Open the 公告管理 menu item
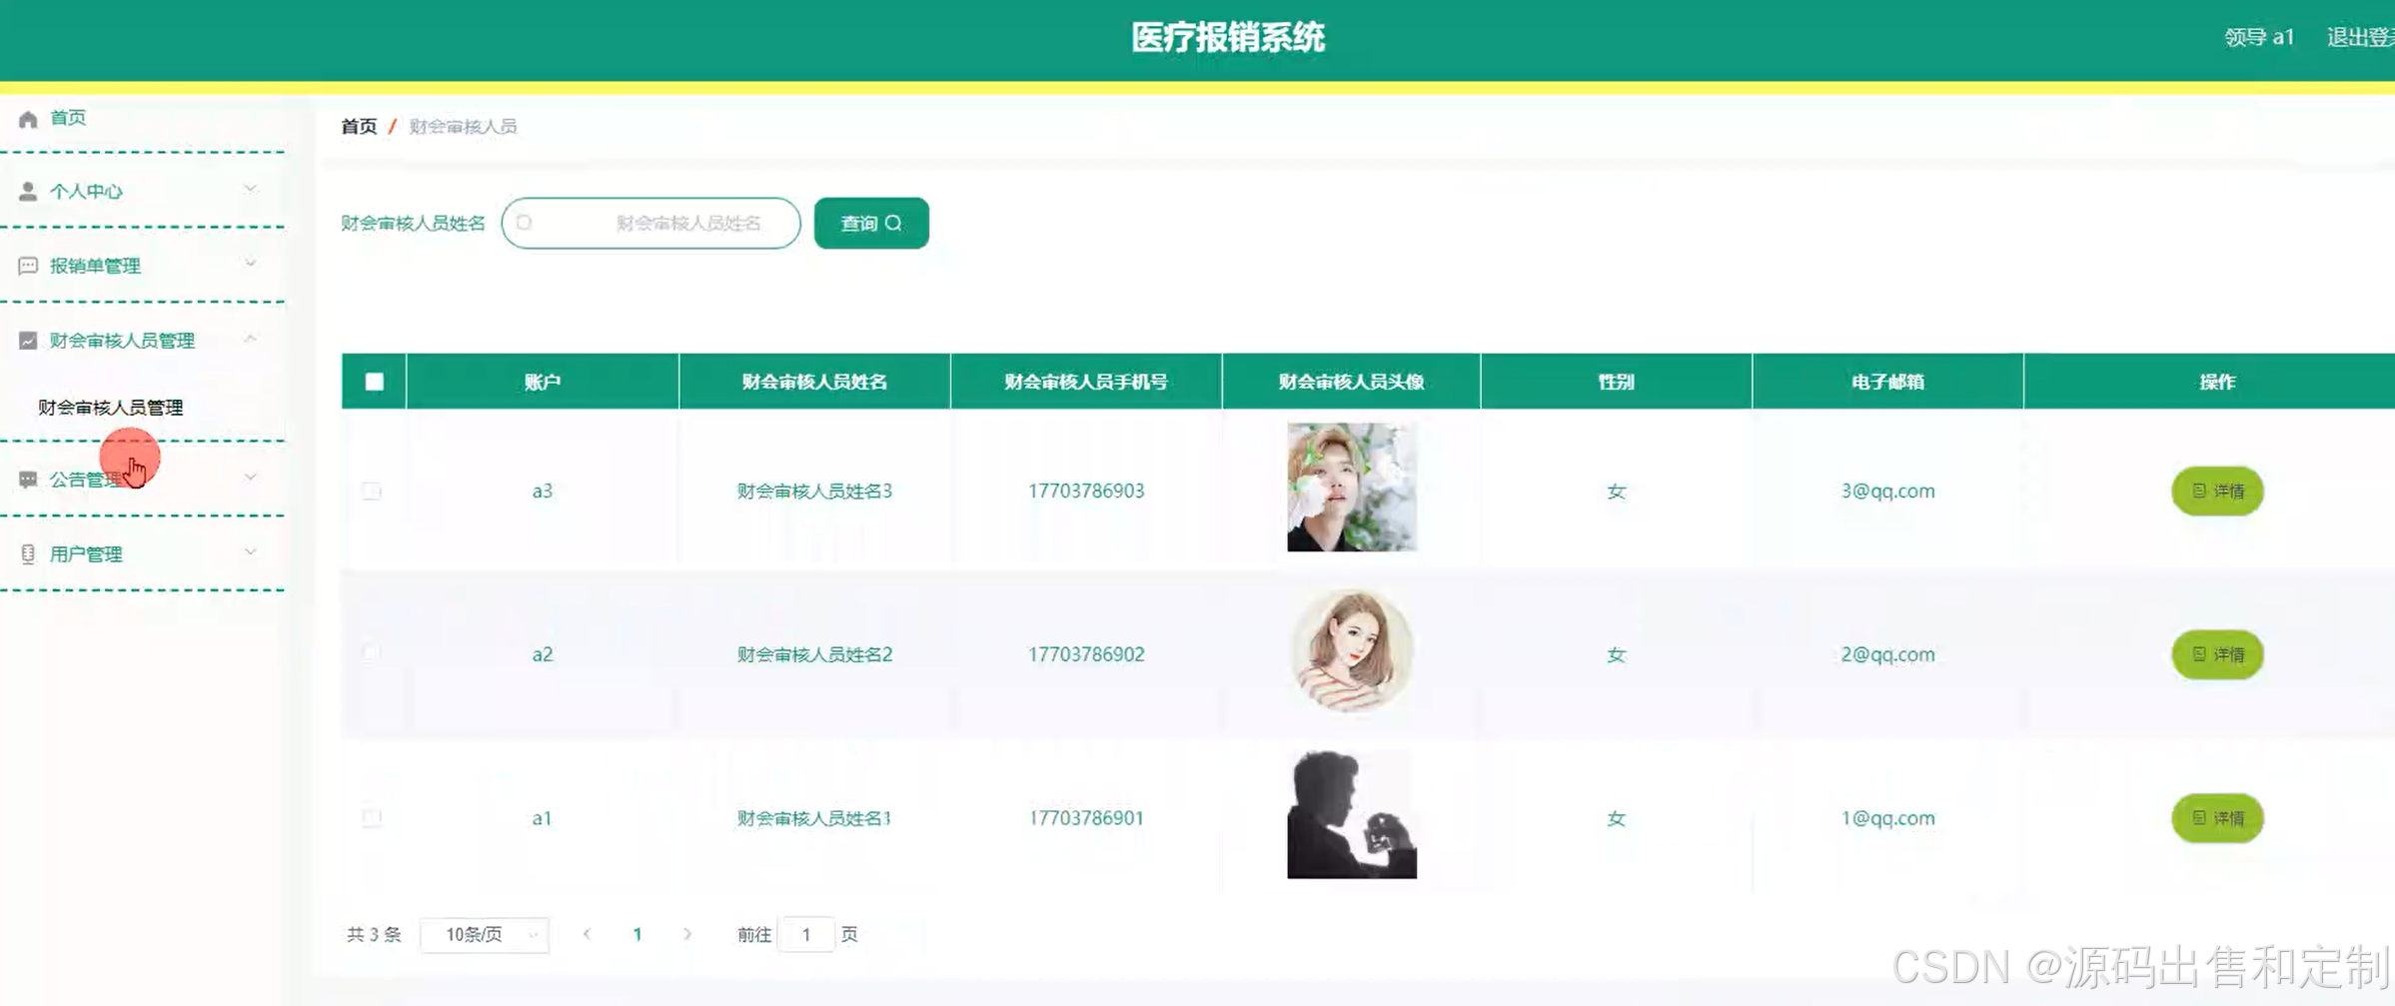Viewport: 2395px width, 1006px height. [x=85, y=479]
